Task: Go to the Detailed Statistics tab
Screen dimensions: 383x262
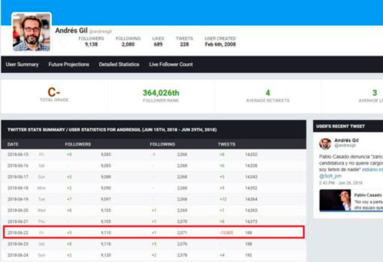Action: [119, 64]
